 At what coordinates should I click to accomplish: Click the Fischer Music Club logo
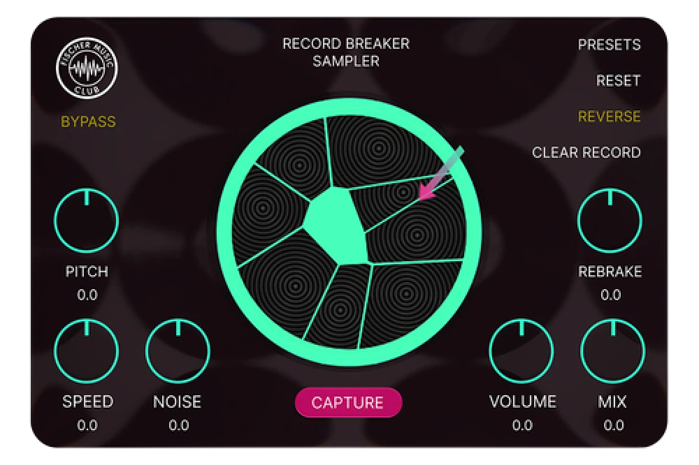tap(87, 68)
